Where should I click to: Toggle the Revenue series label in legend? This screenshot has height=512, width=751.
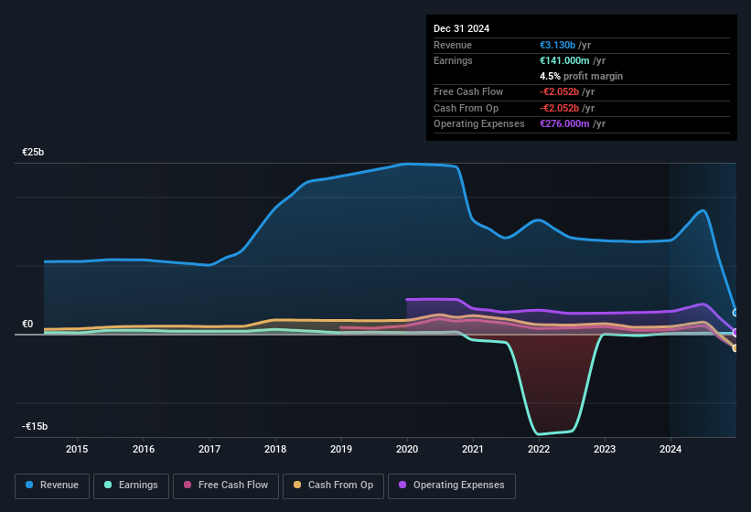59,485
